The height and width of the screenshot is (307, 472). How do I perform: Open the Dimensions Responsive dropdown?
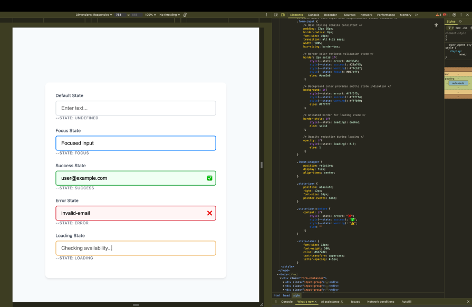click(x=93, y=15)
